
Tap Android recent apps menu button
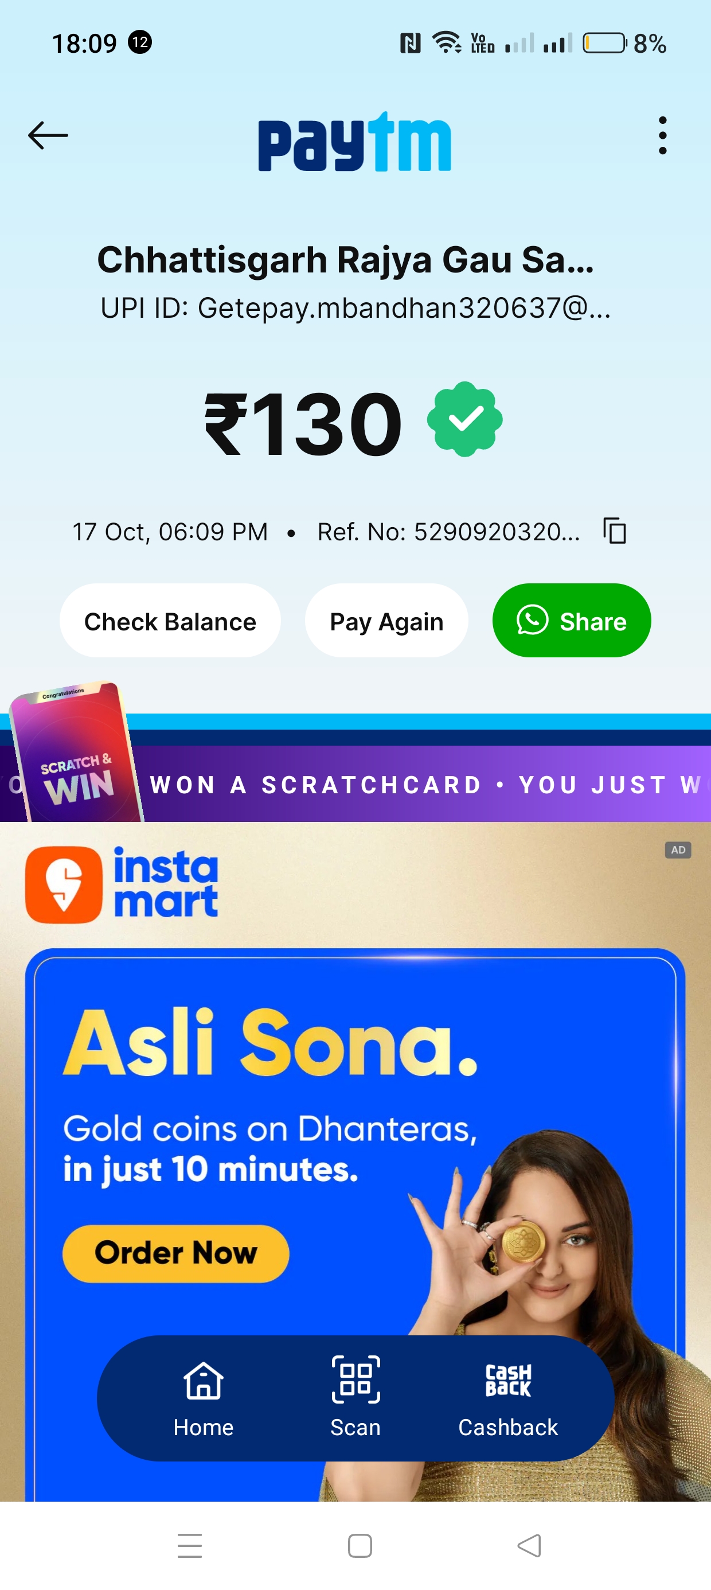[x=189, y=1546]
